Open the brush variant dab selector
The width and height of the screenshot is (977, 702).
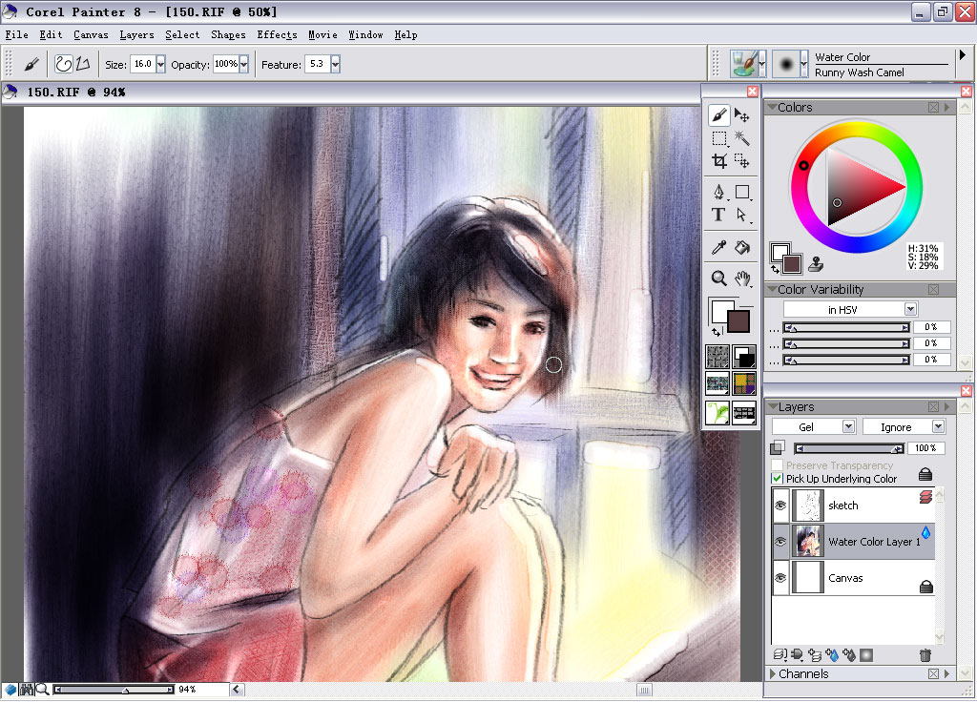coord(790,64)
